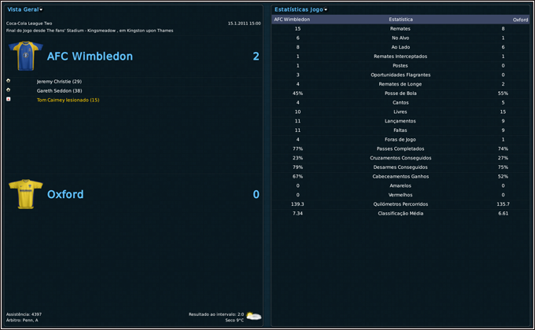Click goal ball icon beside Jeremy Christie

click(x=9, y=81)
